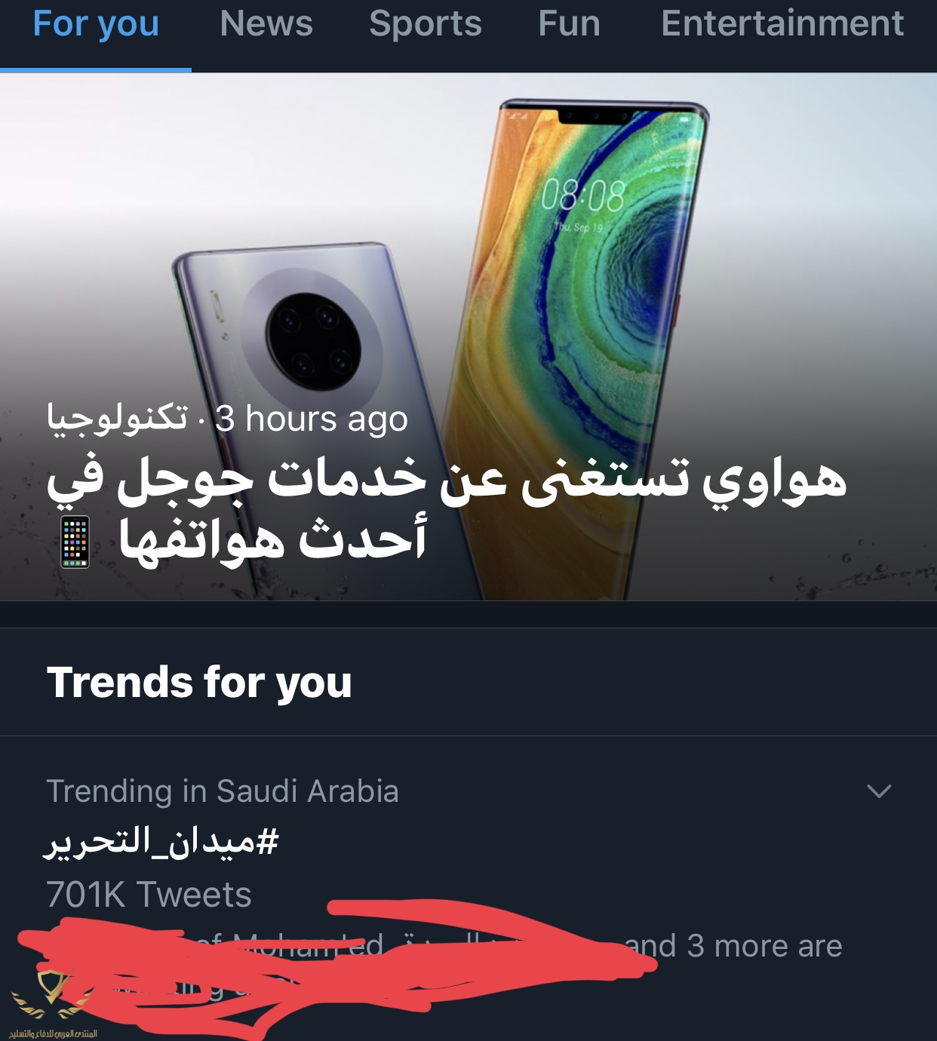Tap the Trending in Saudi Arabia label
The height and width of the screenshot is (1041, 937).
pos(223,791)
